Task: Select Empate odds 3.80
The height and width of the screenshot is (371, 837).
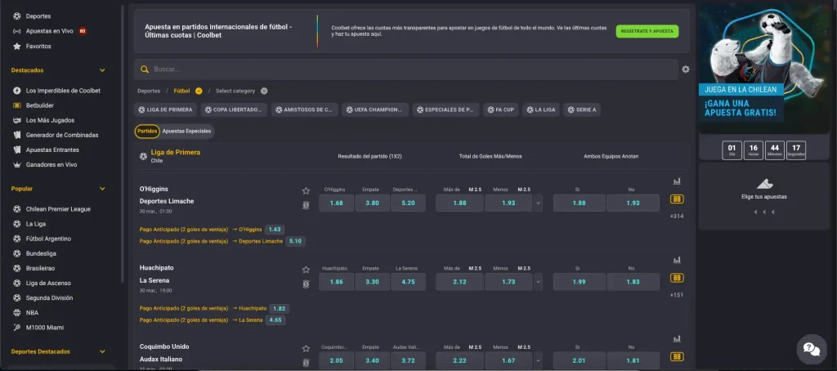Action: click(372, 203)
